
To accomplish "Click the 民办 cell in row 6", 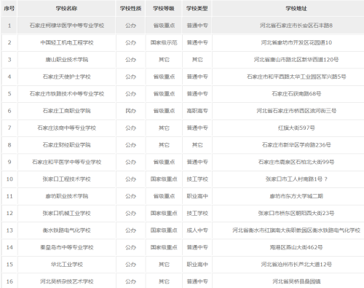I will click(x=130, y=111).
